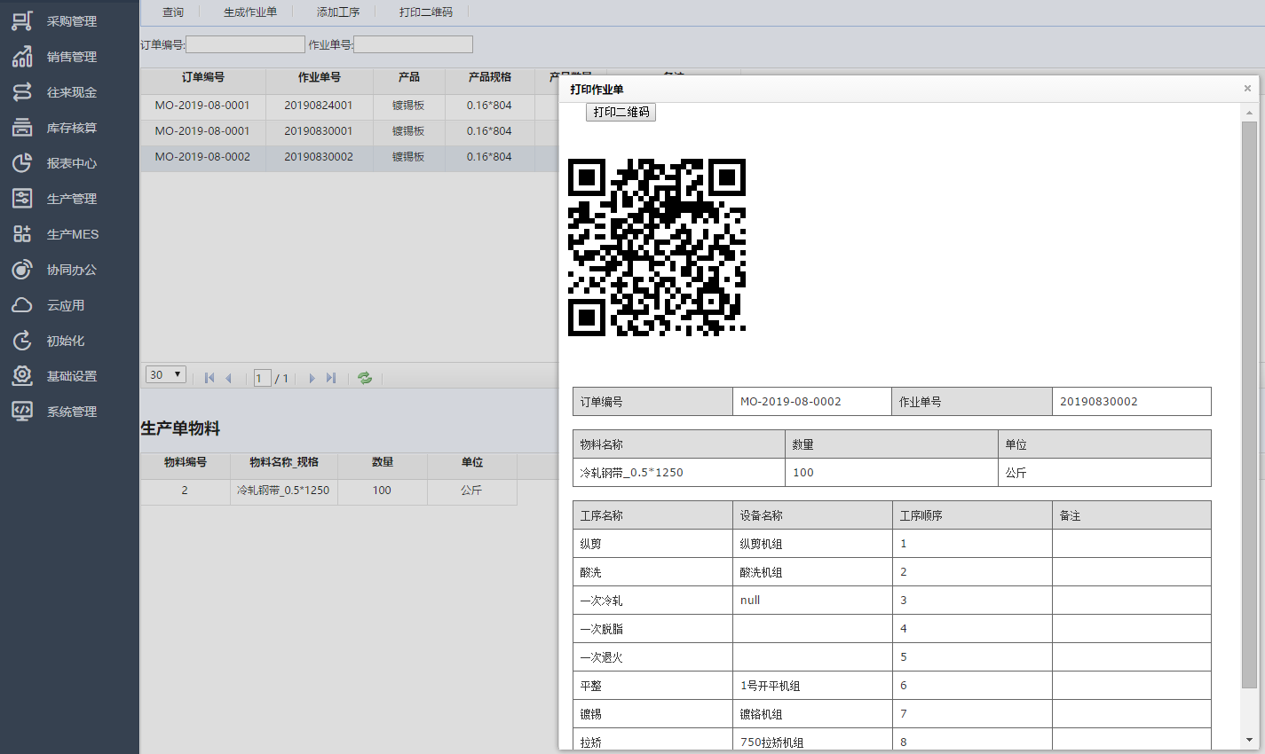Select row with 作业单号 20190824001
The image size is (1265, 754).
[350, 106]
